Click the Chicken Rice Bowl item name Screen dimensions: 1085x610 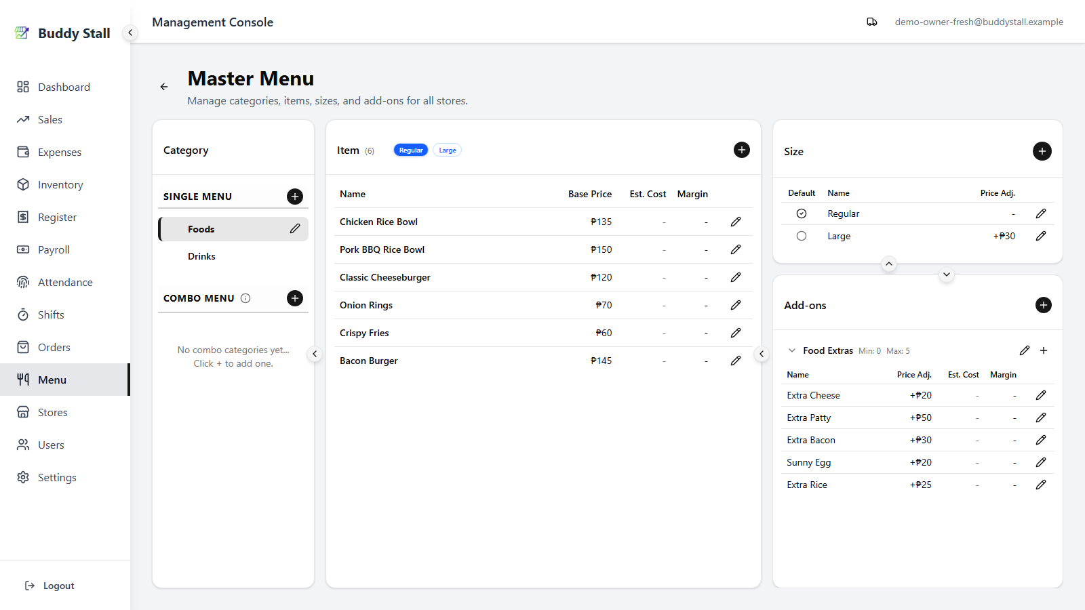378,222
